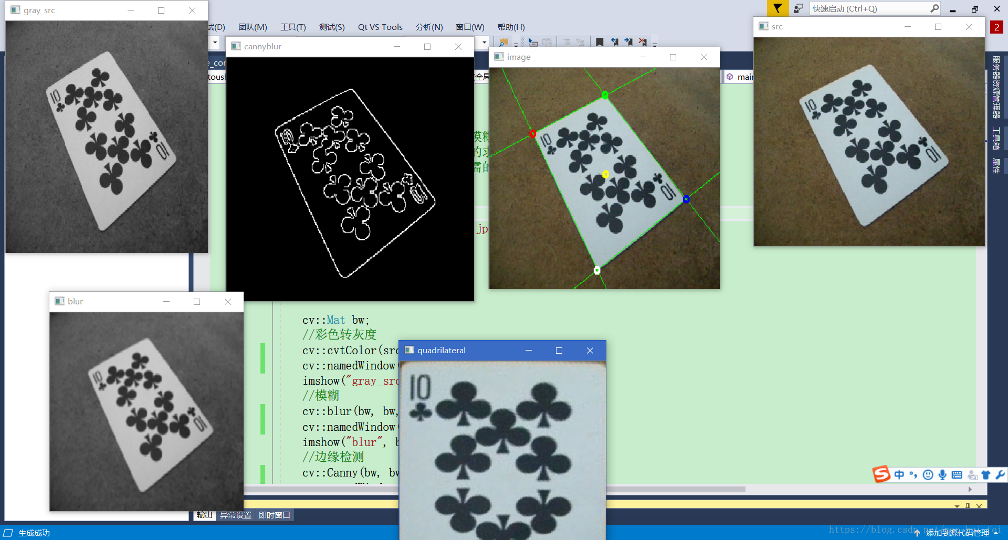
Task: Open the 测试(S) menu
Action: tap(332, 27)
